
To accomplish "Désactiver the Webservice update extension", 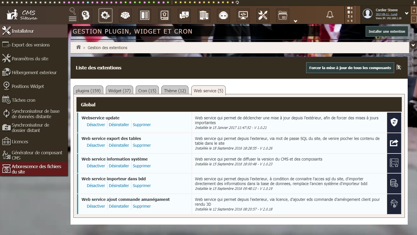I will coord(96,125).
